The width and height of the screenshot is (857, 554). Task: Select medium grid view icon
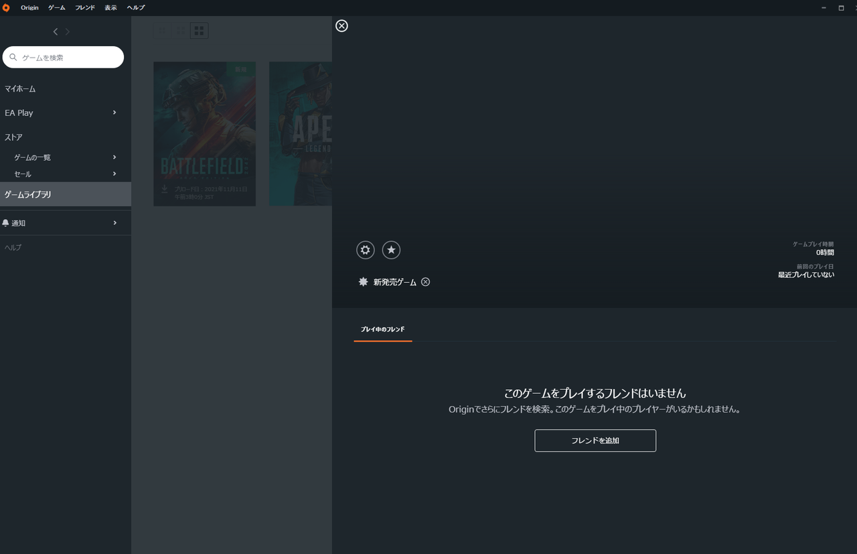tap(181, 31)
